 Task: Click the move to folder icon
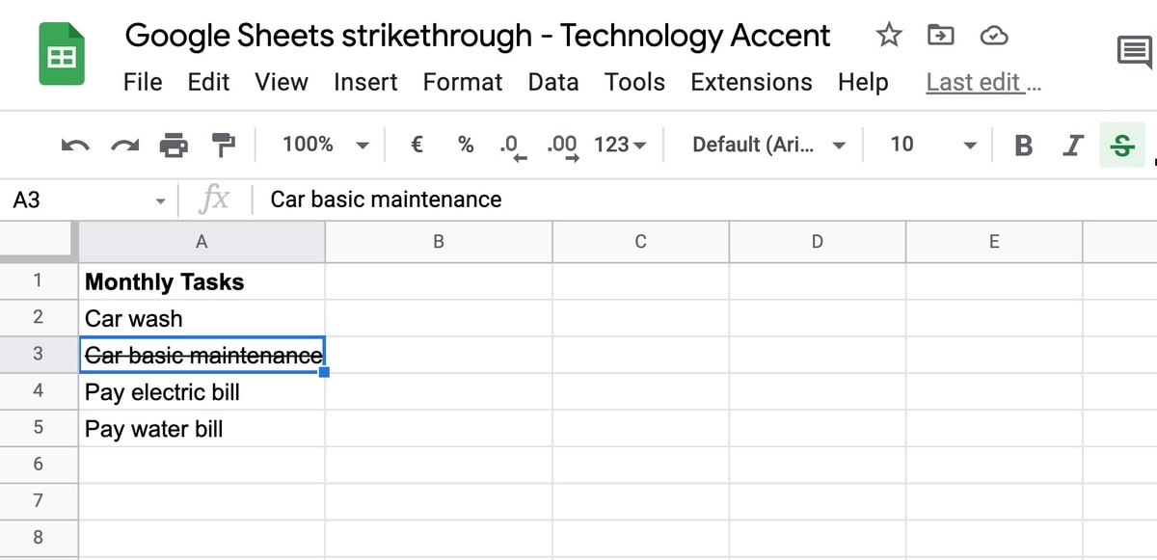point(940,36)
